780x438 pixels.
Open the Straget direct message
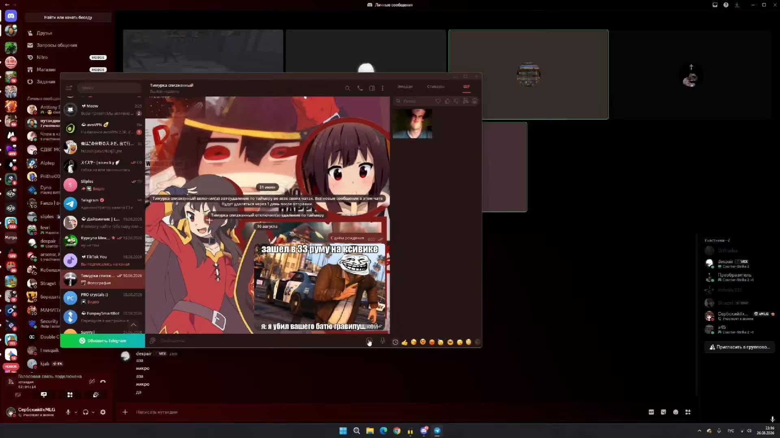tap(43, 283)
